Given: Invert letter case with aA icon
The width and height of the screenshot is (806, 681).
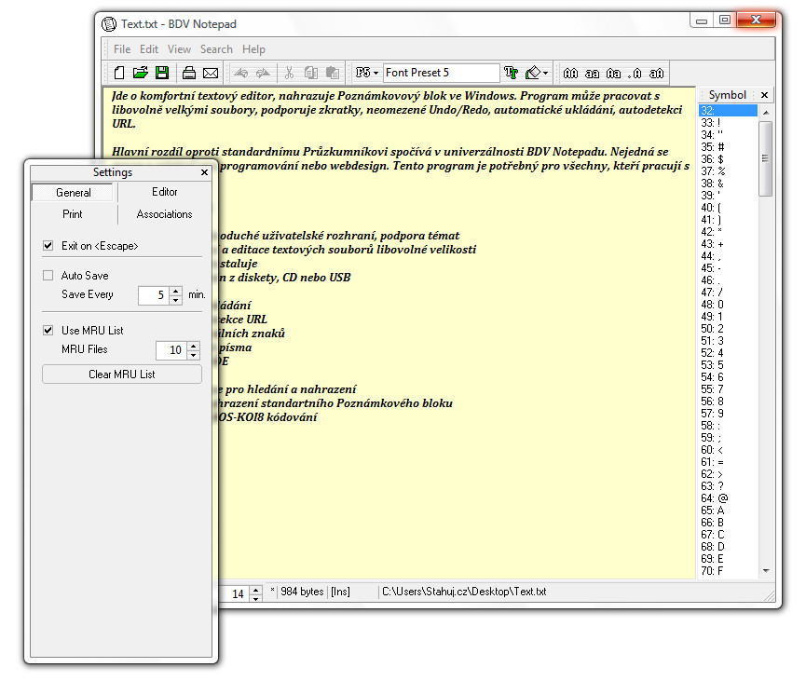Looking at the screenshot, I should tap(656, 74).
